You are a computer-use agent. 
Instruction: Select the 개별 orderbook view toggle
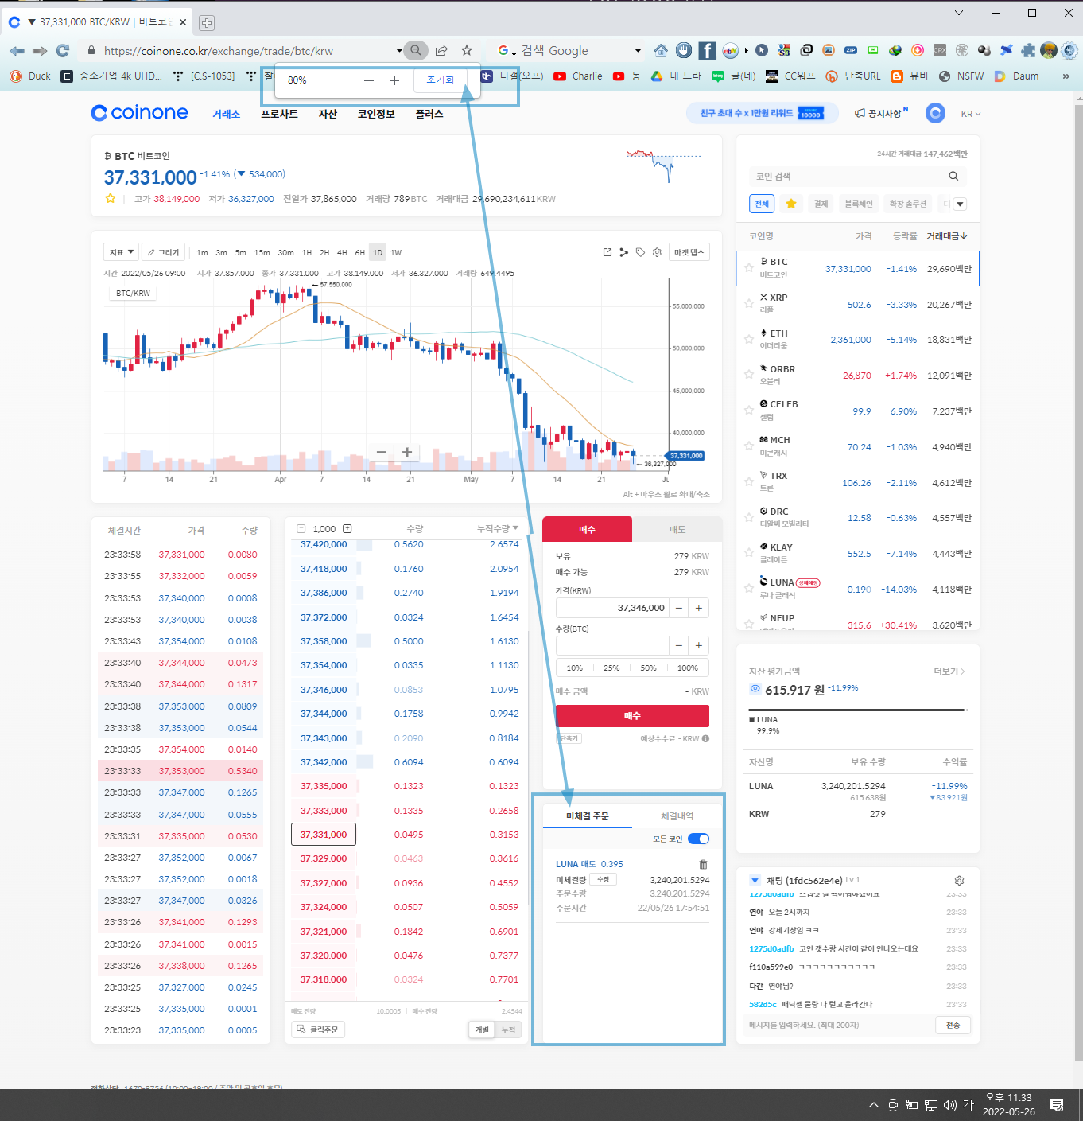point(482,1030)
